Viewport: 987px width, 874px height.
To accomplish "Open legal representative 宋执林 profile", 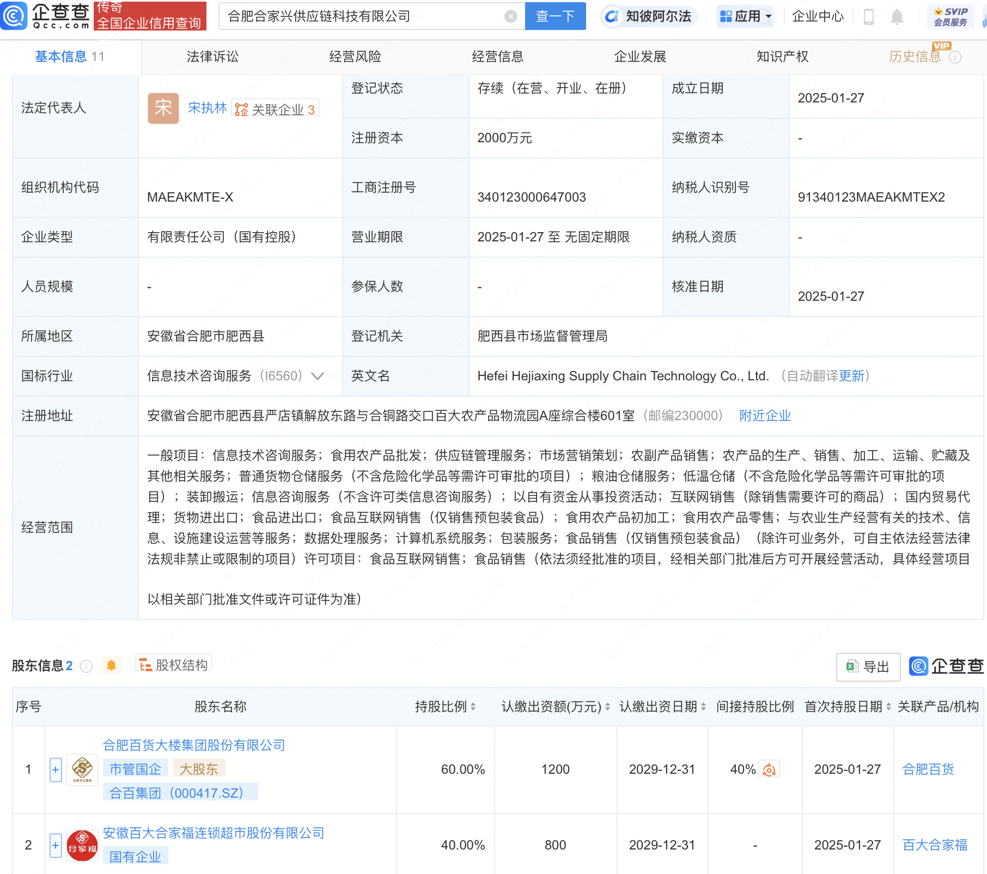I will click(x=207, y=108).
